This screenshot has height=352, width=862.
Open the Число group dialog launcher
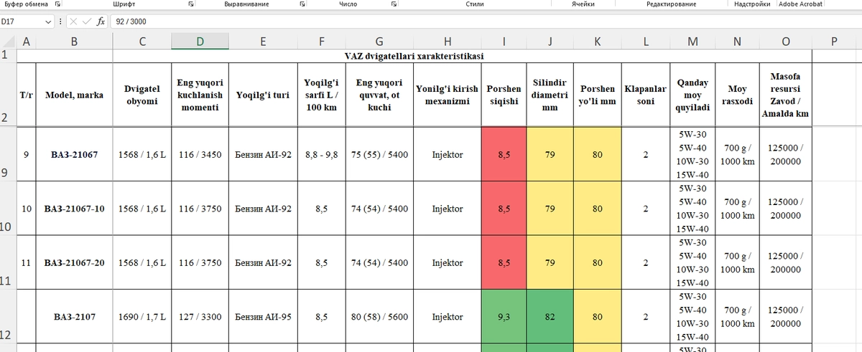click(x=394, y=4)
